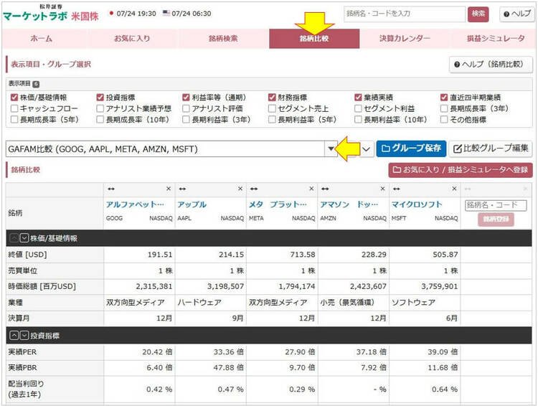Collapse 株価/基礎情報 section with up-chevron icon
538x406 pixels.
pyautogui.click(x=14, y=238)
